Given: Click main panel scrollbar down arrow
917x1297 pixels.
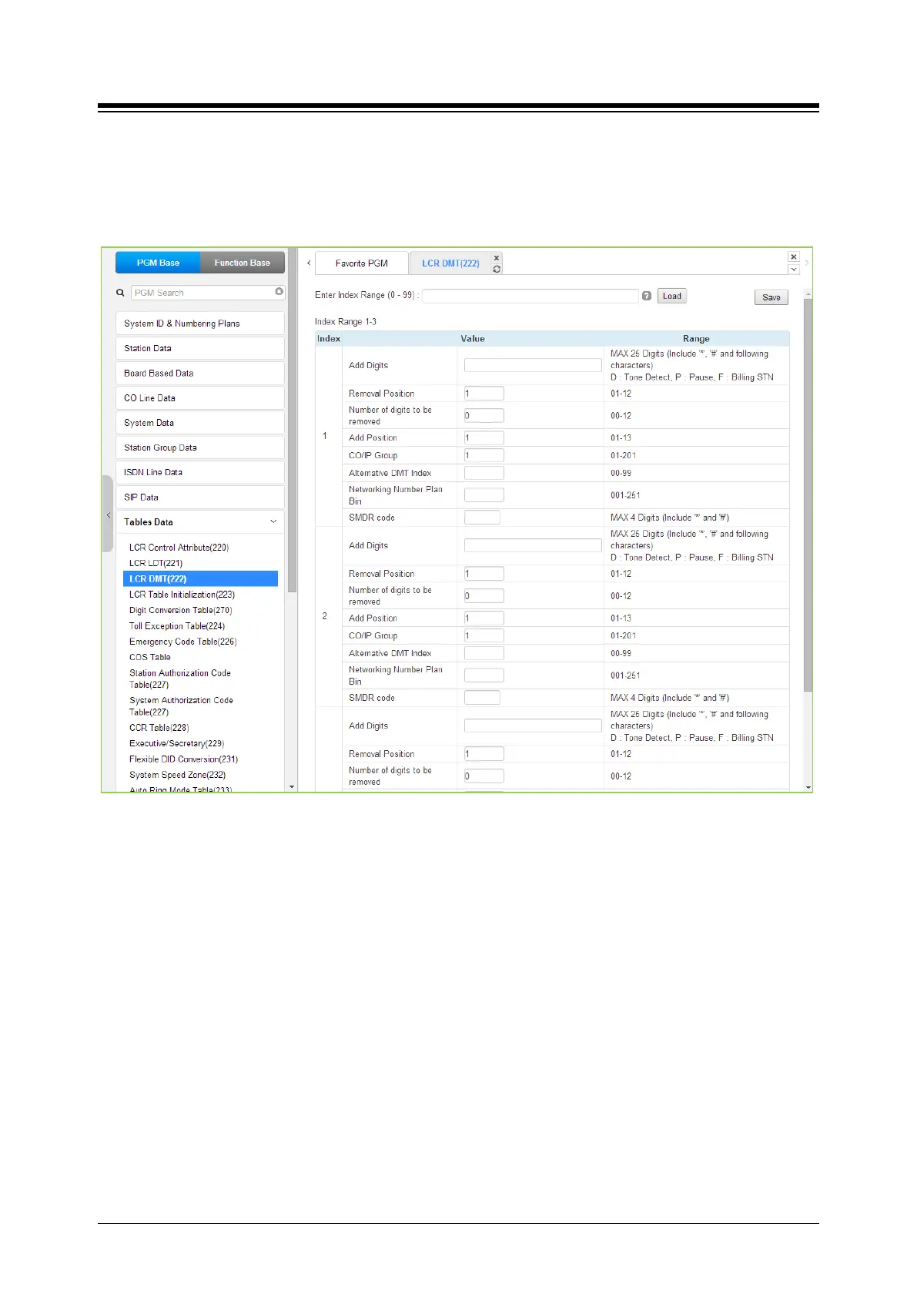Looking at the screenshot, I should tap(808, 786).
